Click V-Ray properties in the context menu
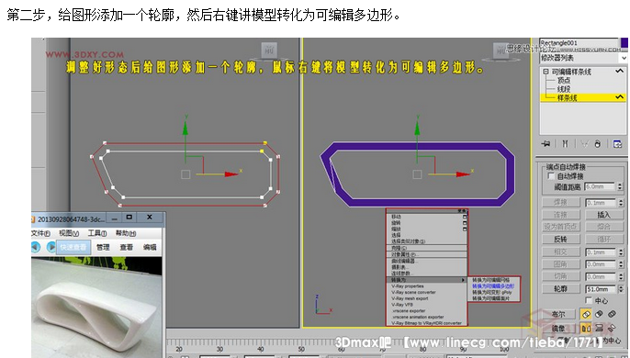The image size is (630, 358). coord(408,286)
